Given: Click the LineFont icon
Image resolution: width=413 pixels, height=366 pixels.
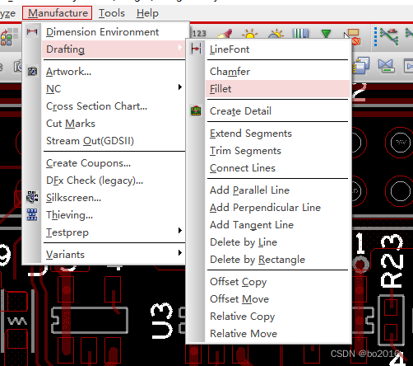Looking at the screenshot, I should click(x=196, y=49).
